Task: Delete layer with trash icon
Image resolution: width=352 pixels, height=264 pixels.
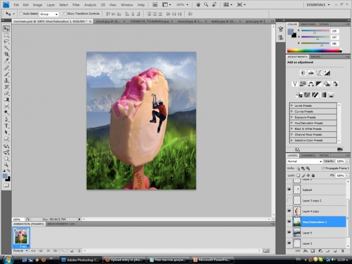Action: 343,251
